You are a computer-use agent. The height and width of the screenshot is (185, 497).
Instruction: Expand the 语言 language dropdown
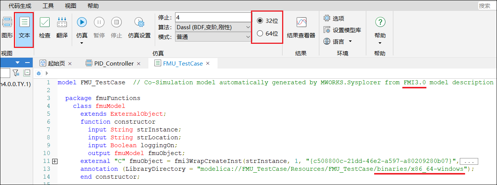pyautogui.click(x=350, y=41)
